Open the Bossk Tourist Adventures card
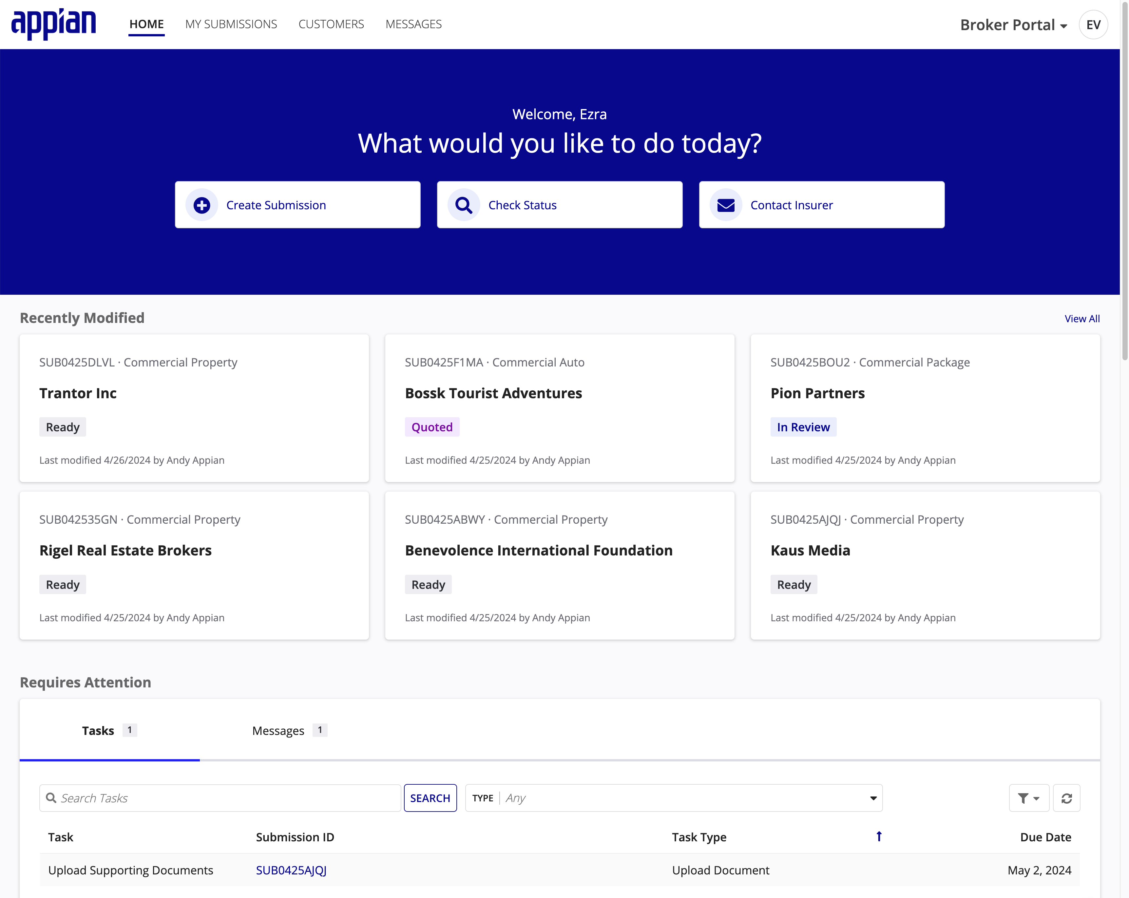The image size is (1129, 898). [560, 408]
